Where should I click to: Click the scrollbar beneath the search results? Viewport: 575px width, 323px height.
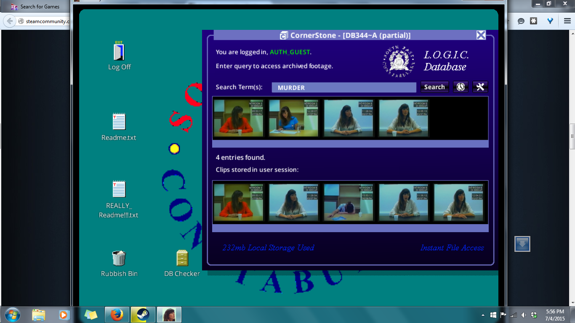[350, 144]
